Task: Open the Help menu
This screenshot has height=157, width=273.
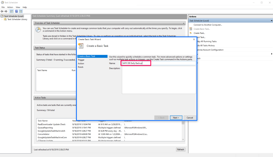Action: coord(25,7)
